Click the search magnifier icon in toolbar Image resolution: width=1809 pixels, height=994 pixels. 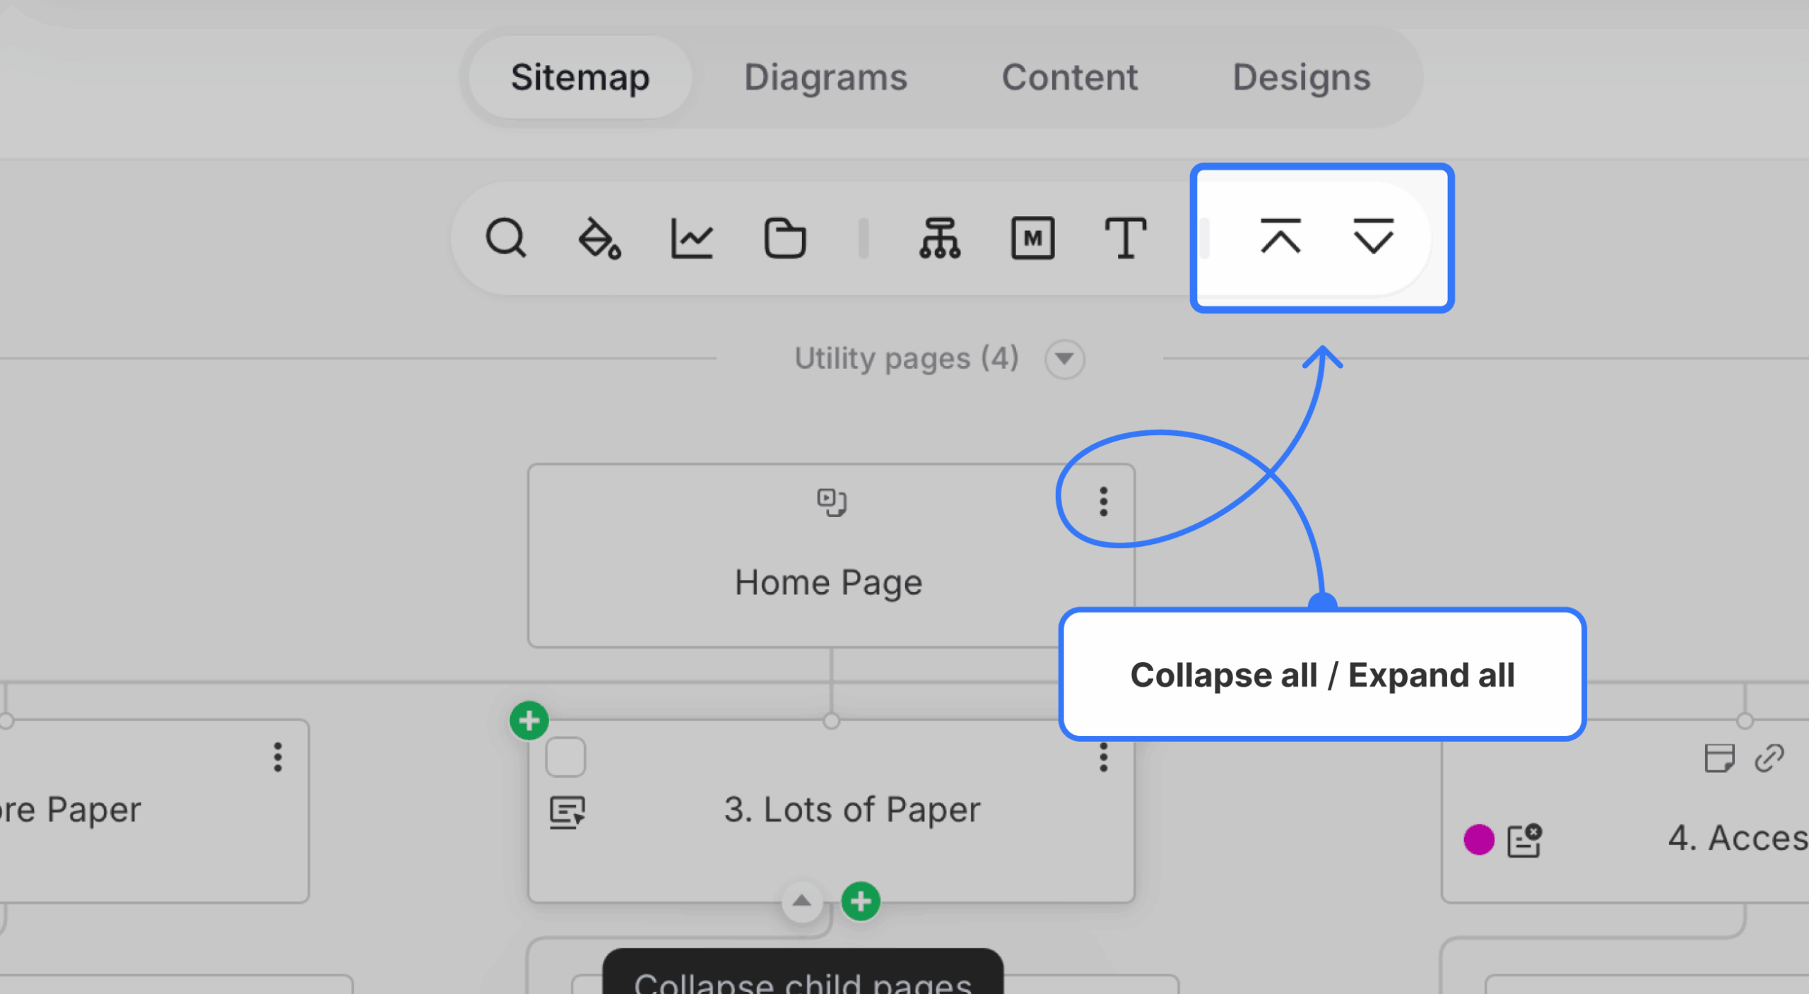tap(506, 238)
